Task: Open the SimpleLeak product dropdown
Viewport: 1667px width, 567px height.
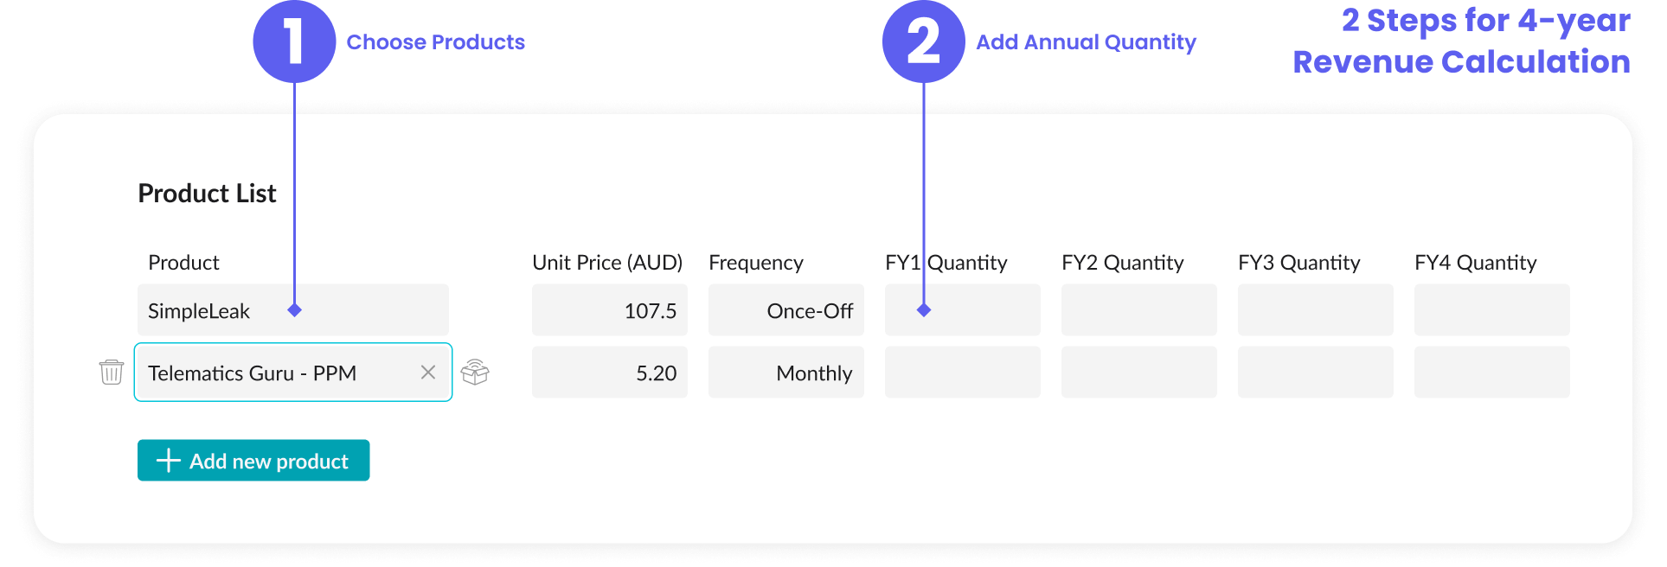Action: click(293, 310)
